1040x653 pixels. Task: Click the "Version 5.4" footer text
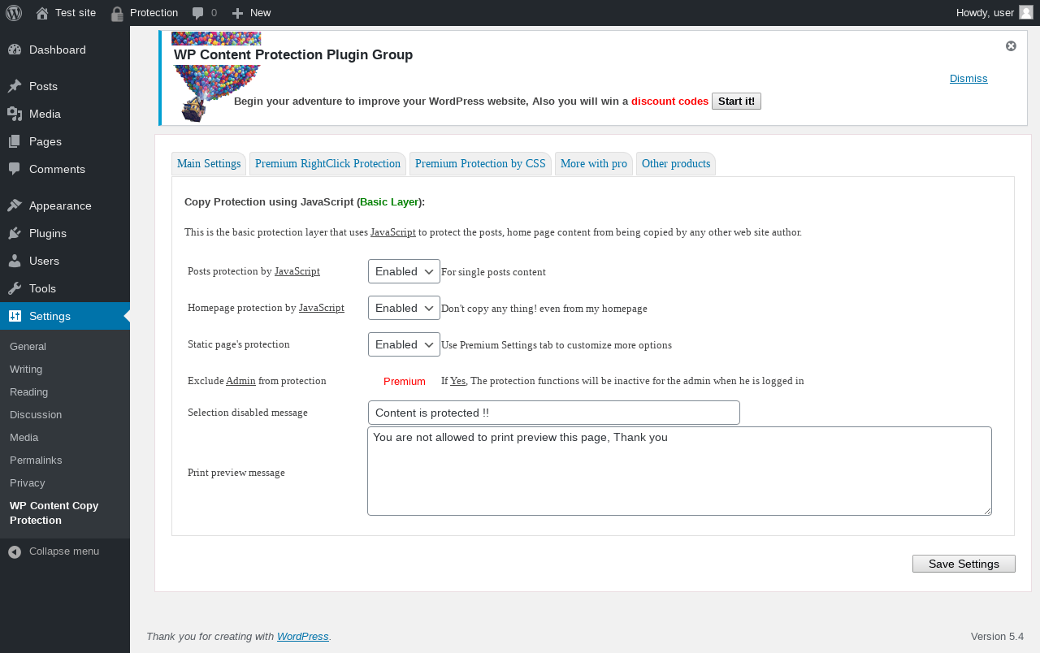coord(997,636)
